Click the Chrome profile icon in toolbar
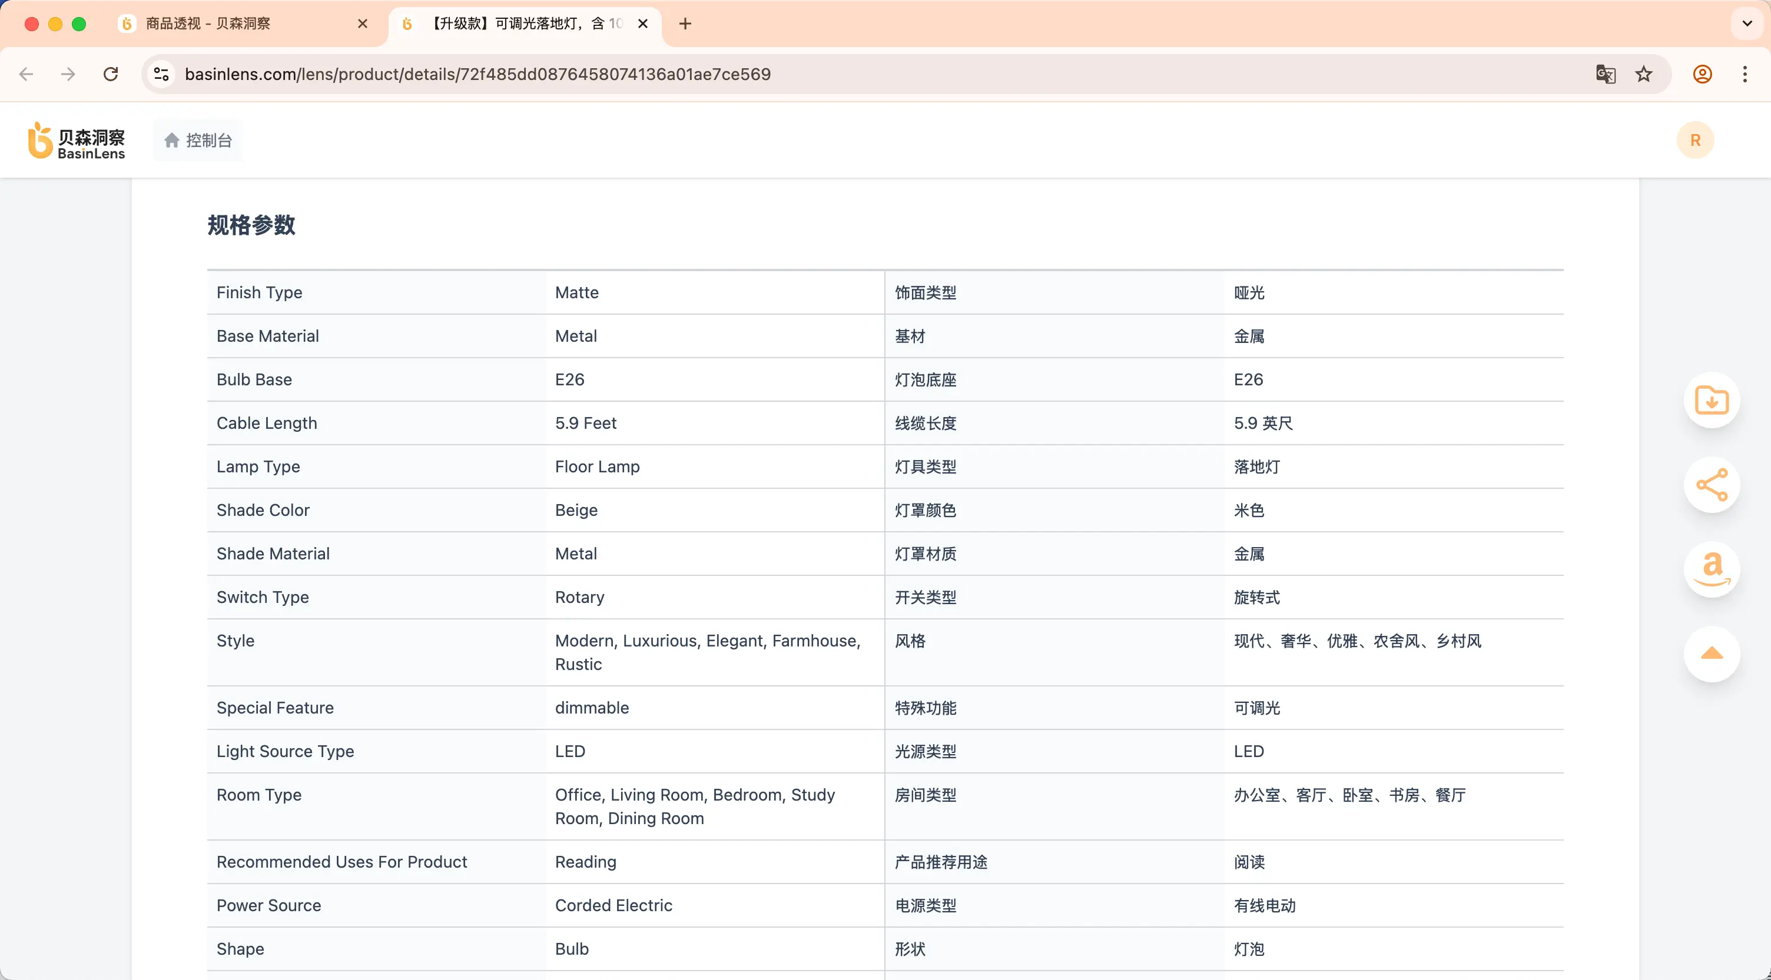 pos(1702,74)
